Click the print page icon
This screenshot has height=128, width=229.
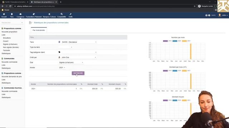click(206, 15)
